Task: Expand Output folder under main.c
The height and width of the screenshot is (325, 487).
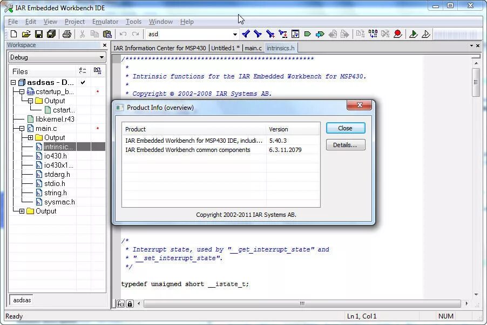Action: coord(30,137)
